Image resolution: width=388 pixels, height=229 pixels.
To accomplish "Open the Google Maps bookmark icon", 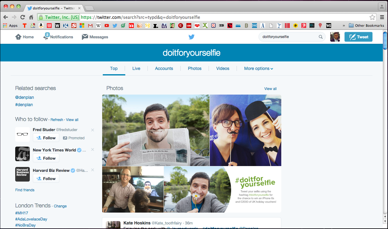I will (x=33, y=26).
